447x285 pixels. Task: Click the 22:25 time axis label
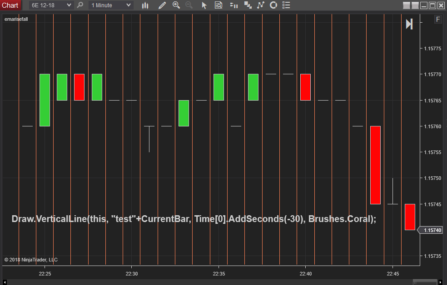[45, 274]
